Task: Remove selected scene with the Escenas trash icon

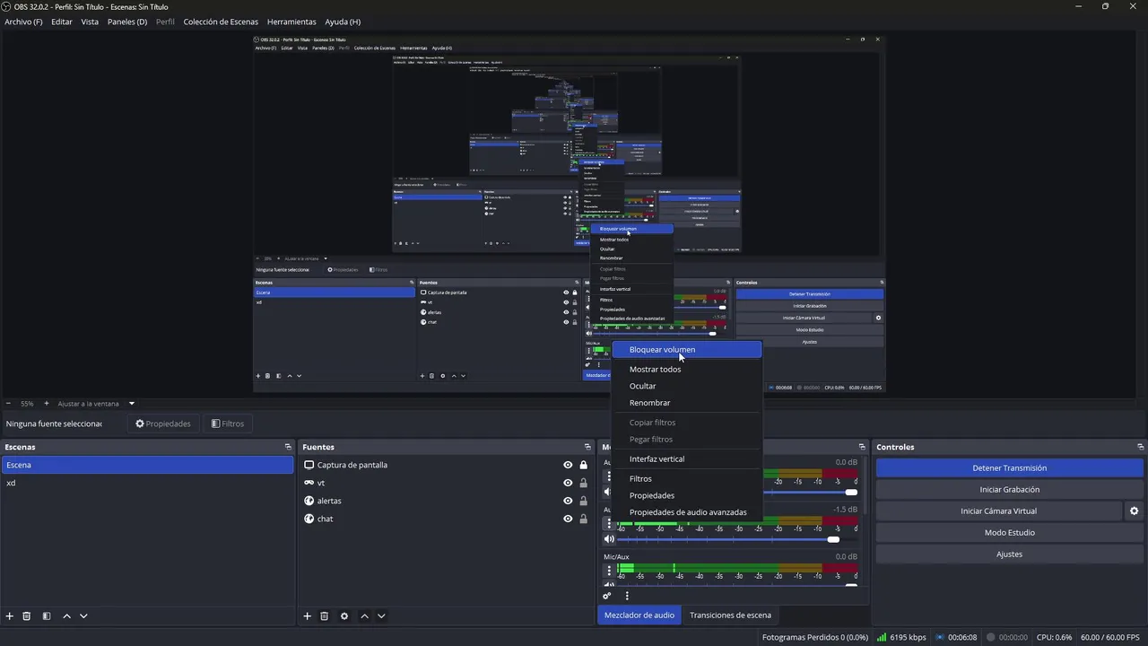Action: click(x=27, y=616)
